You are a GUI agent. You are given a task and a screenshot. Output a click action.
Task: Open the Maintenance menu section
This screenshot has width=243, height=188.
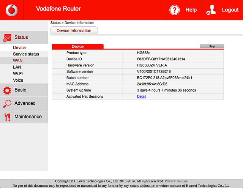[24, 117]
